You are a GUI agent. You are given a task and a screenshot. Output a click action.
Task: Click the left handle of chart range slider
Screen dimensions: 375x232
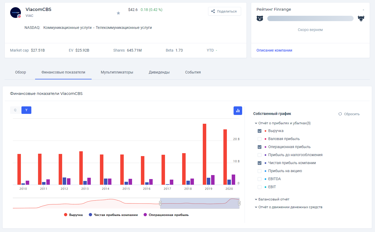click(x=160, y=203)
